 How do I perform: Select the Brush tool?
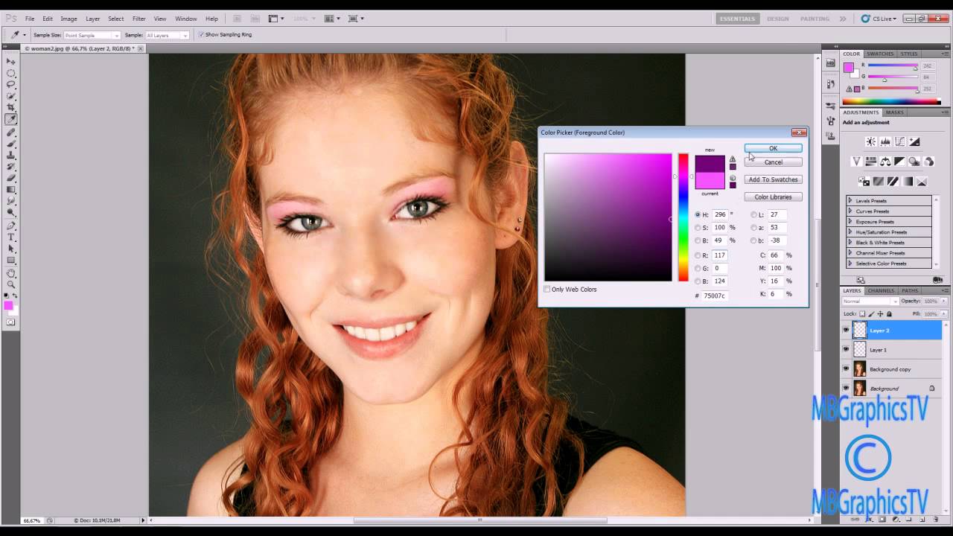pos(11,143)
